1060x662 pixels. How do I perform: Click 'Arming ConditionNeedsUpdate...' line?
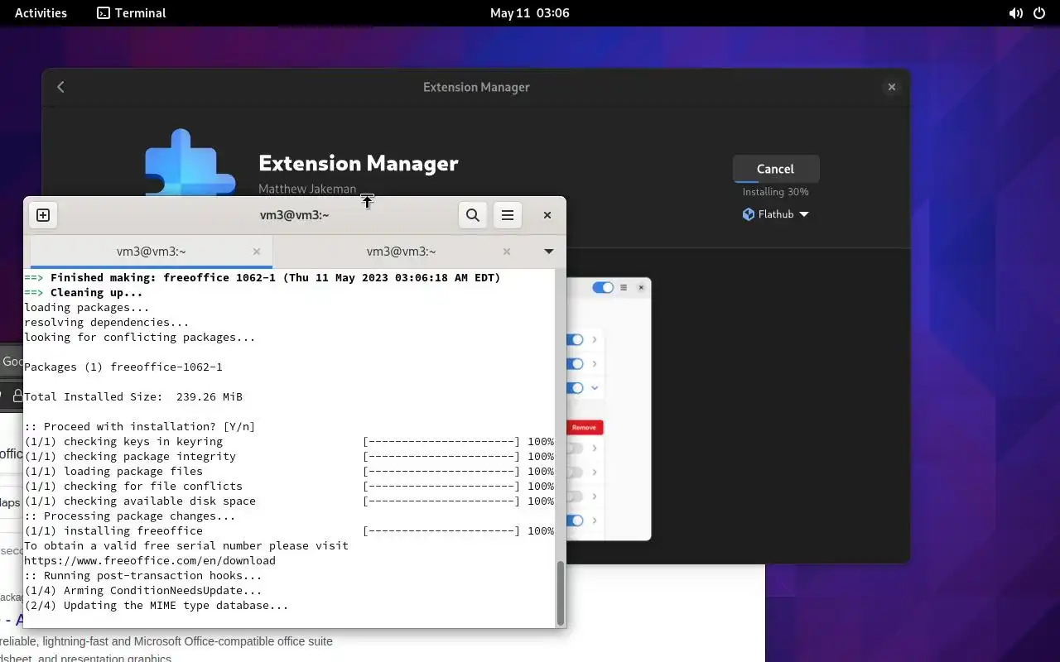143,590
